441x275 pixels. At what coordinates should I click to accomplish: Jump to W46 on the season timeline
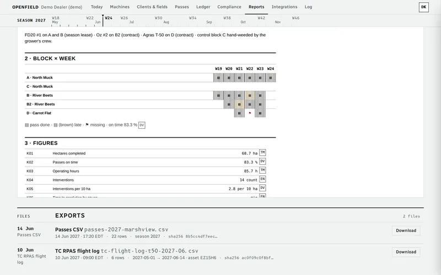[295, 18]
